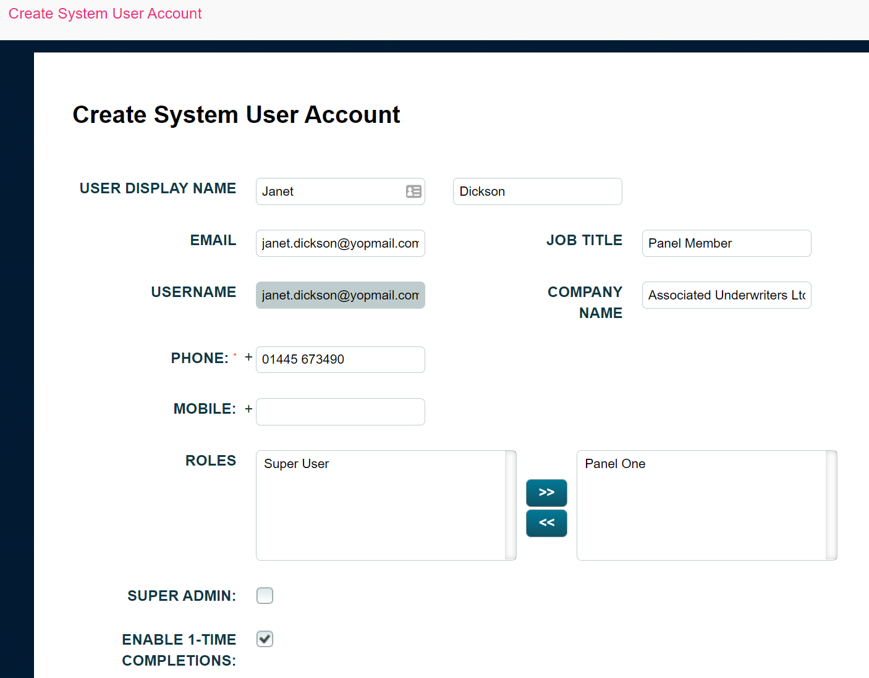
Task: Click the Create System User Account page heading
Action: 236,115
